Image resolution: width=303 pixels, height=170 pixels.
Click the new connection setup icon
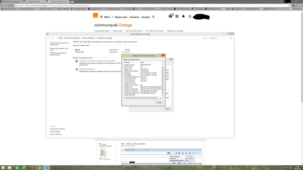point(76,61)
